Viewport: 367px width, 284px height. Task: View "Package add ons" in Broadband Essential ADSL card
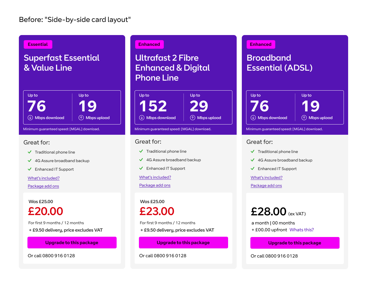(266, 185)
